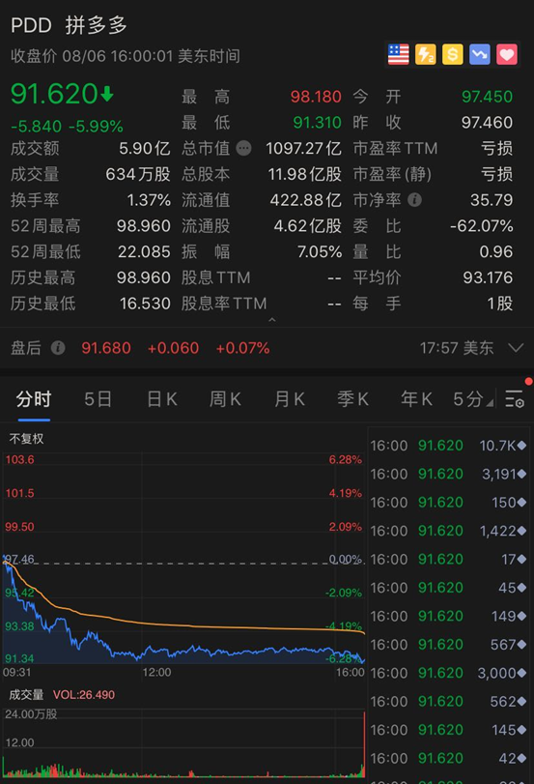Tap the 总市值 value 1097.27亿
This screenshot has height=784, width=534.
pos(303,149)
